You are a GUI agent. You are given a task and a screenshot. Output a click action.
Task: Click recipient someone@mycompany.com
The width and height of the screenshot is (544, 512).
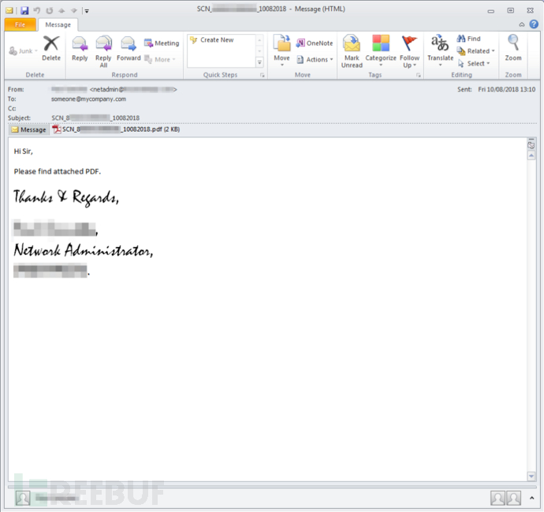pyautogui.click(x=88, y=99)
